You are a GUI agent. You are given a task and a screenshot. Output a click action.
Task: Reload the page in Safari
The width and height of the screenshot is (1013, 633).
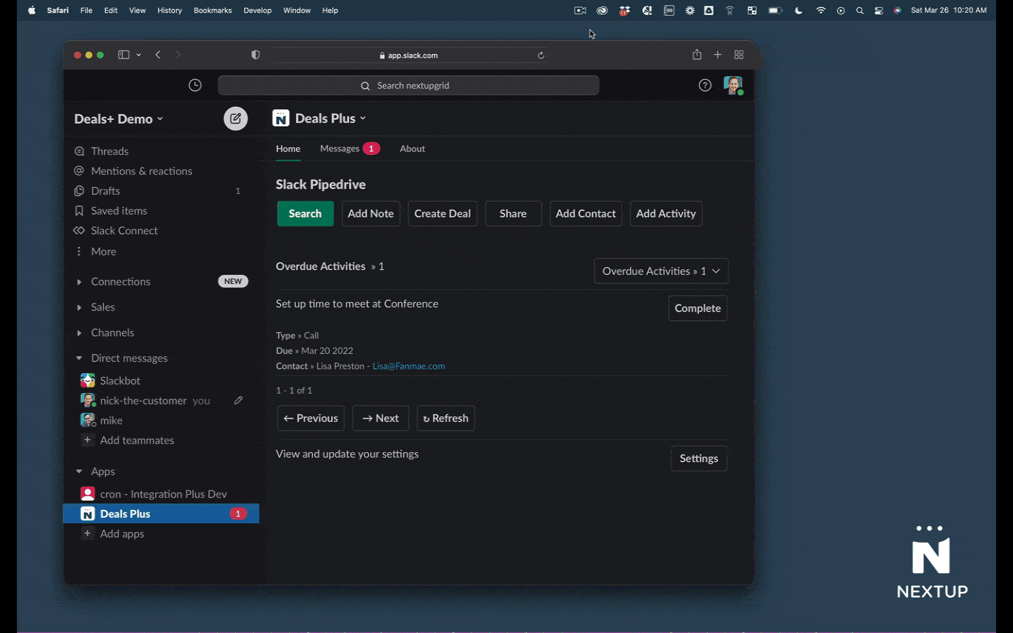click(x=541, y=55)
